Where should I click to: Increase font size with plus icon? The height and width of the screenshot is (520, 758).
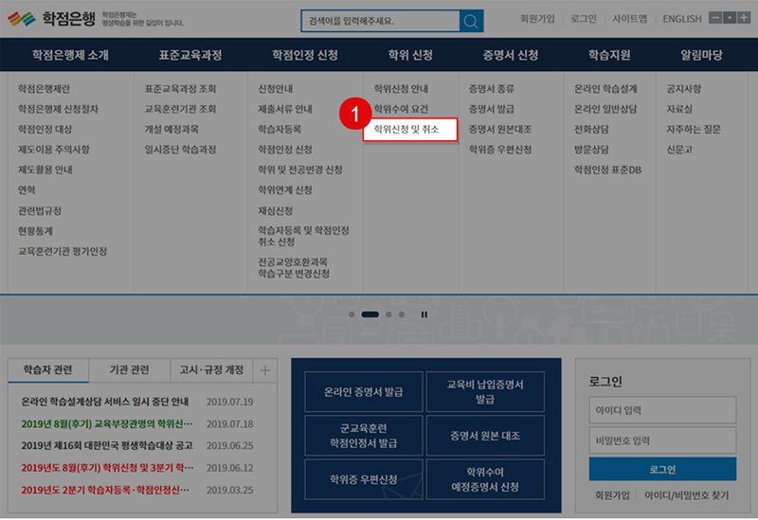pos(744,18)
